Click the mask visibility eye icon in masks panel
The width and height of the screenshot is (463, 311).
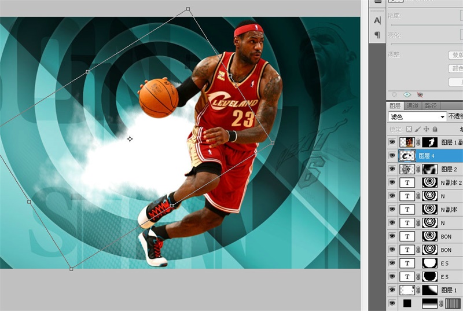point(407,94)
